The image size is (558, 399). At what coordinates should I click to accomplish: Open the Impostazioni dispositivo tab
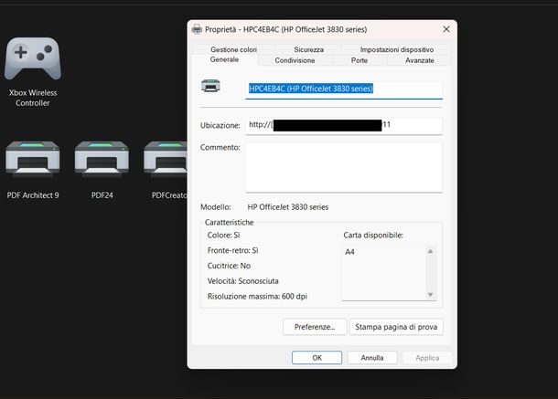click(x=396, y=49)
